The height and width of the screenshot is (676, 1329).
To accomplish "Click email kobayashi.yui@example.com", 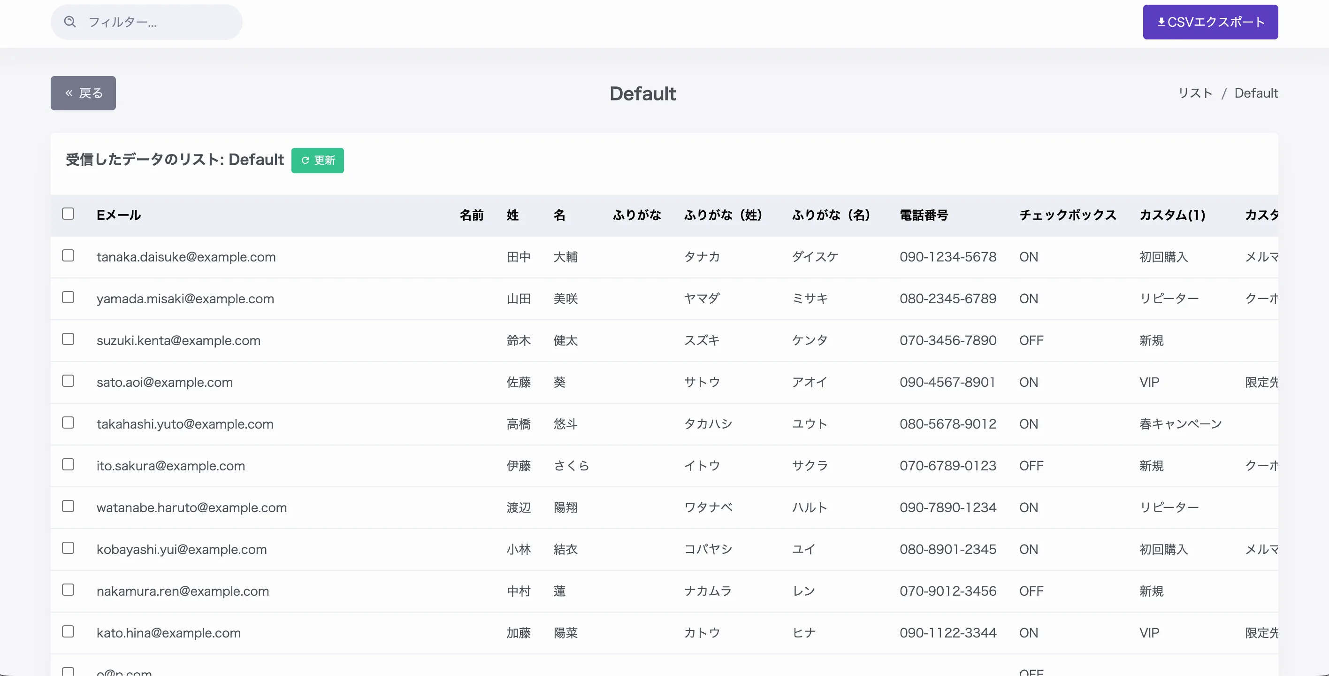I will tap(182, 550).
